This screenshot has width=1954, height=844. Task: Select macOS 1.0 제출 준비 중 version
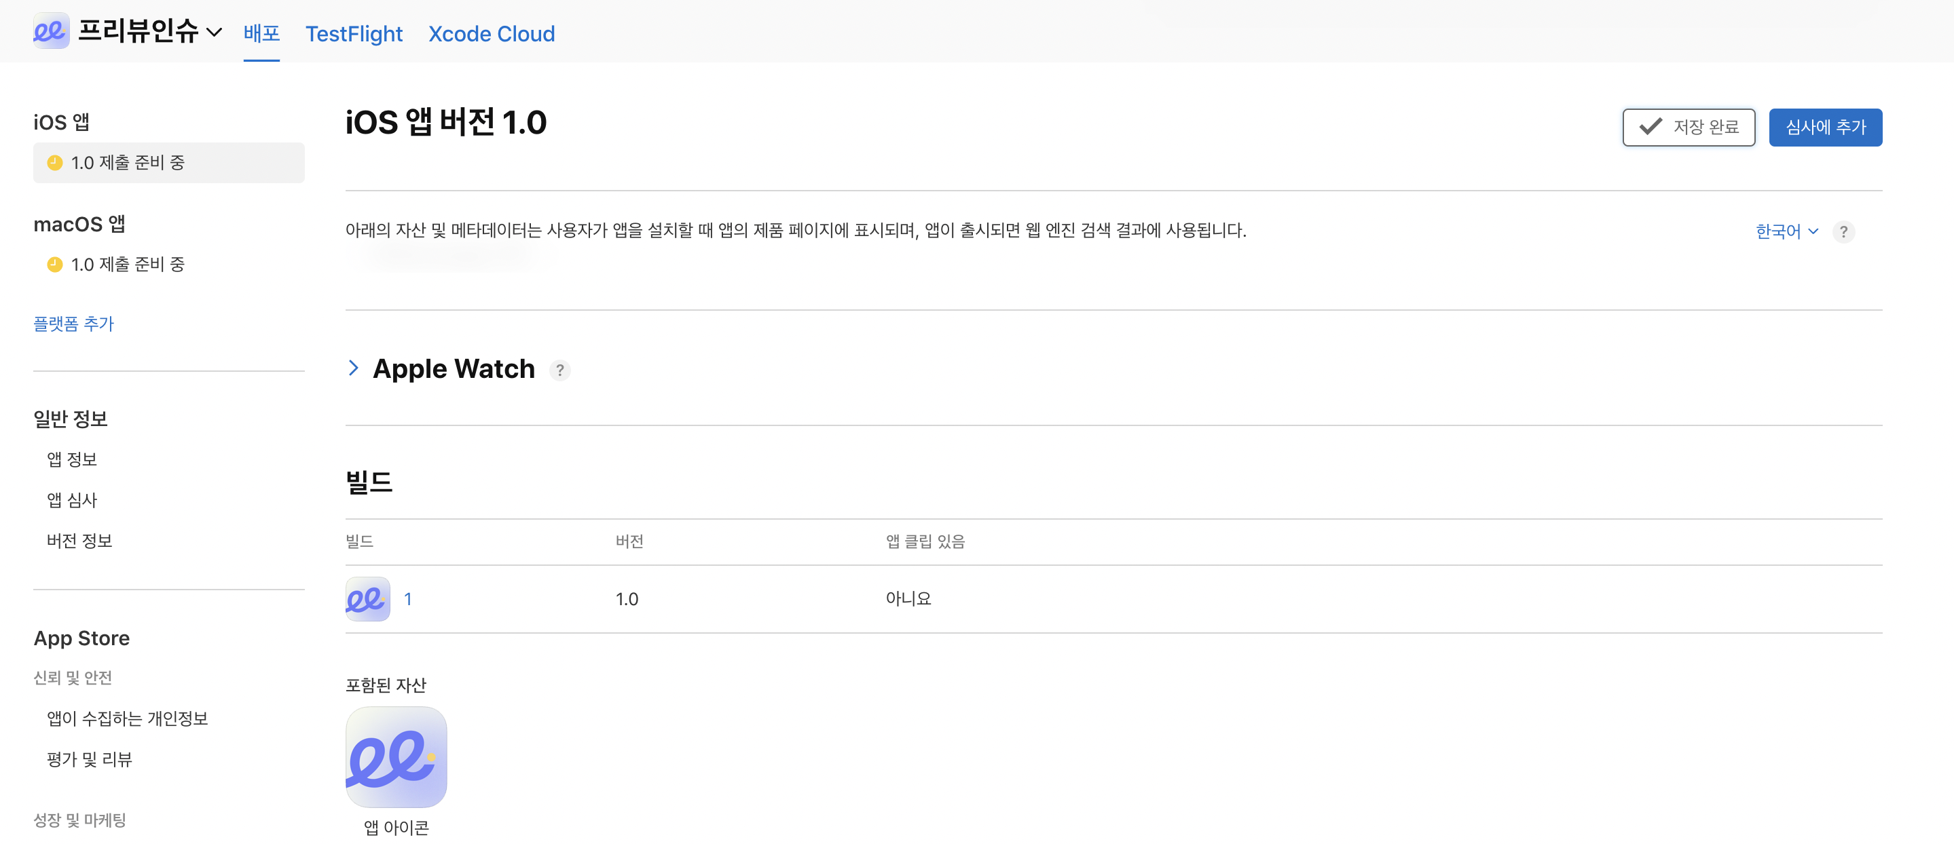[128, 264]
